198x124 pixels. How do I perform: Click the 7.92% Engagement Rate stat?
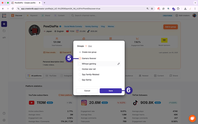point(137,42)
